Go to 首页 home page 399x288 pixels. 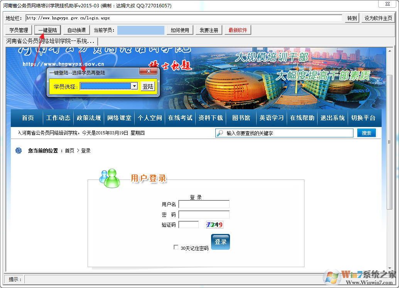(x=27, y=118)
